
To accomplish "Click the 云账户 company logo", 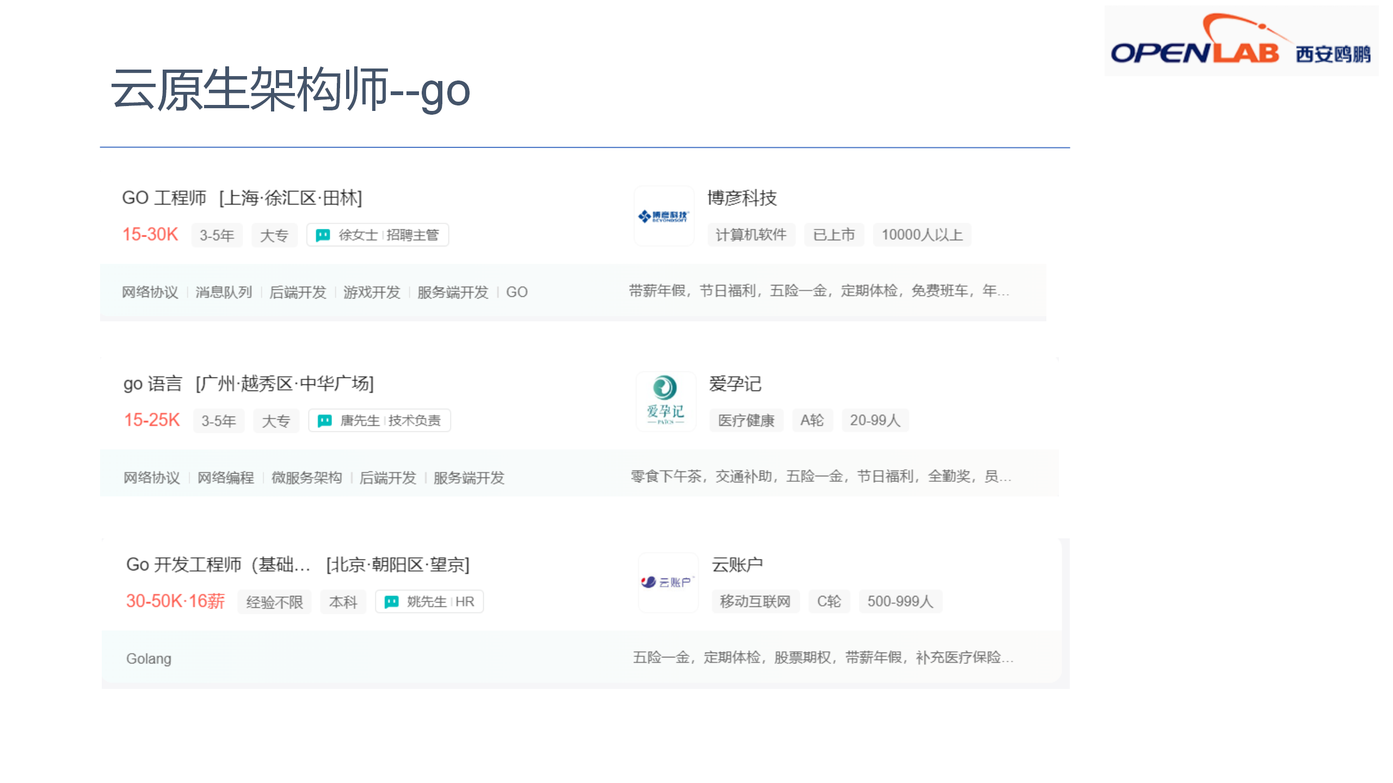I will click(667, 582).
